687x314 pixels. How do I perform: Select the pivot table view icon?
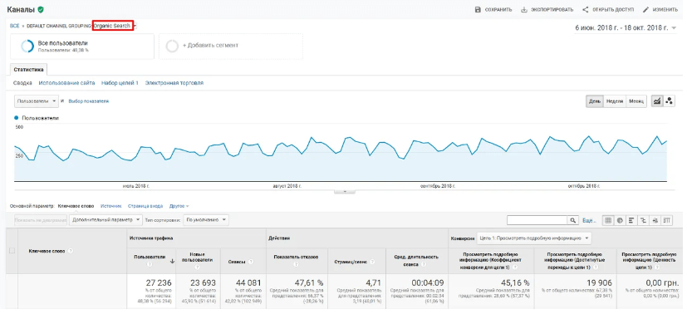coord(667,220)
